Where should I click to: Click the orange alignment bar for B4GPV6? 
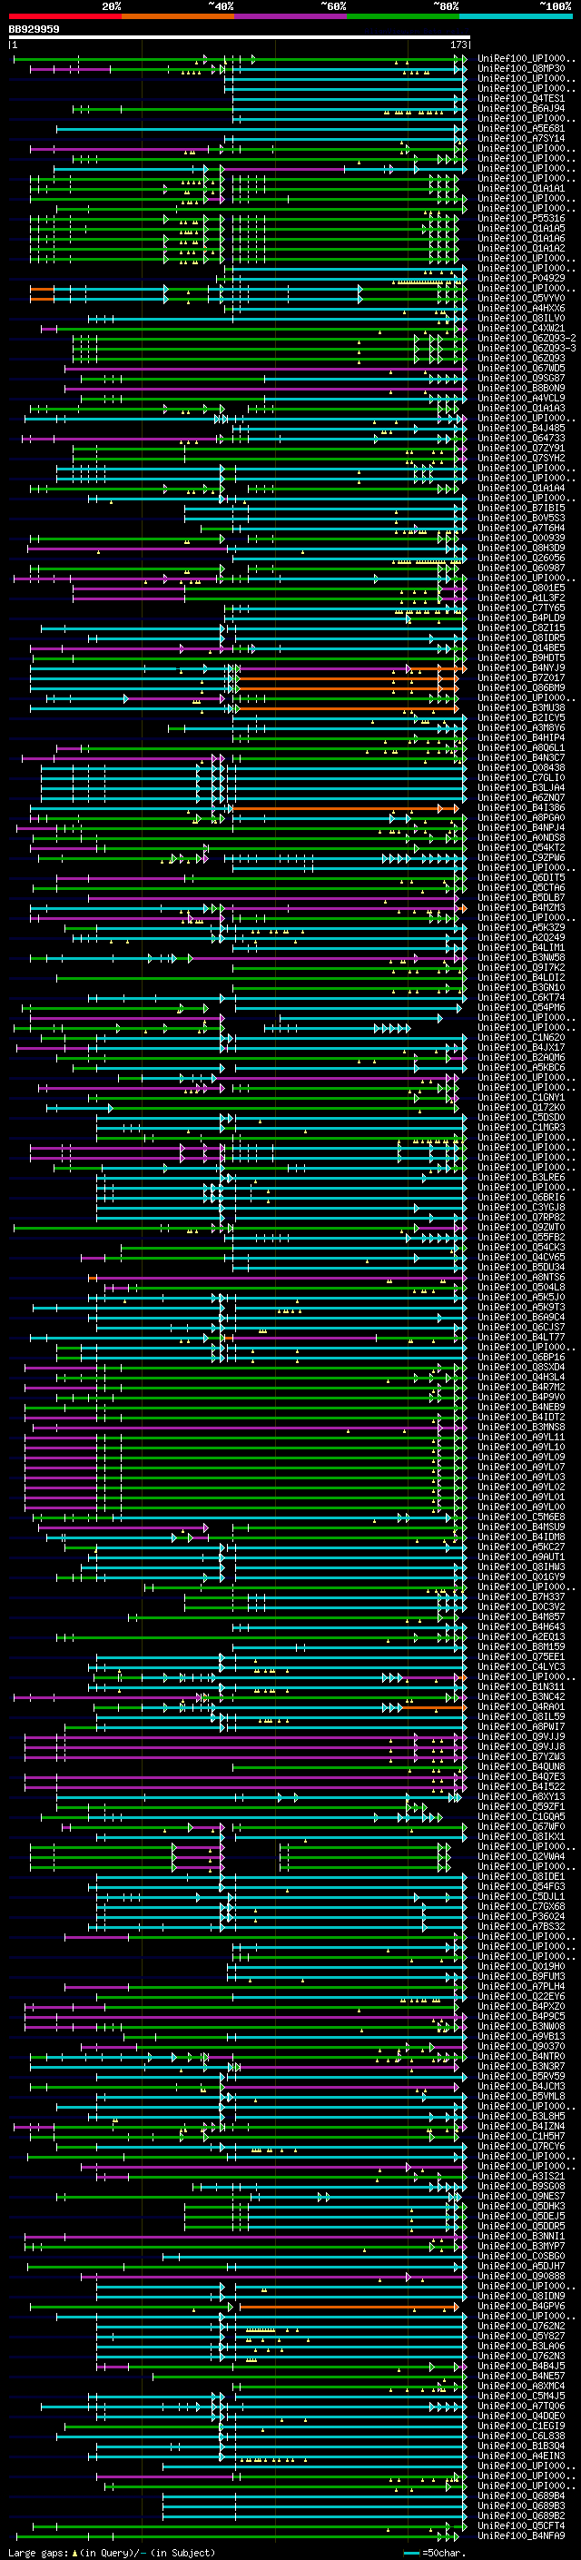[x=350, y=2308]
